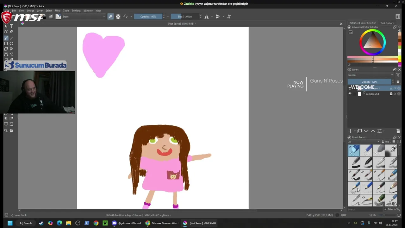Toggle visibility of Paint Layer 1

350,88
